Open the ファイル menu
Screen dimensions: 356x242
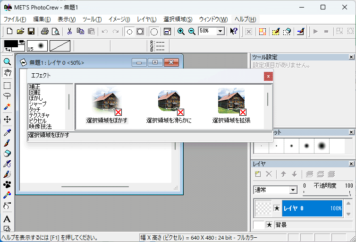pos(15,19)
